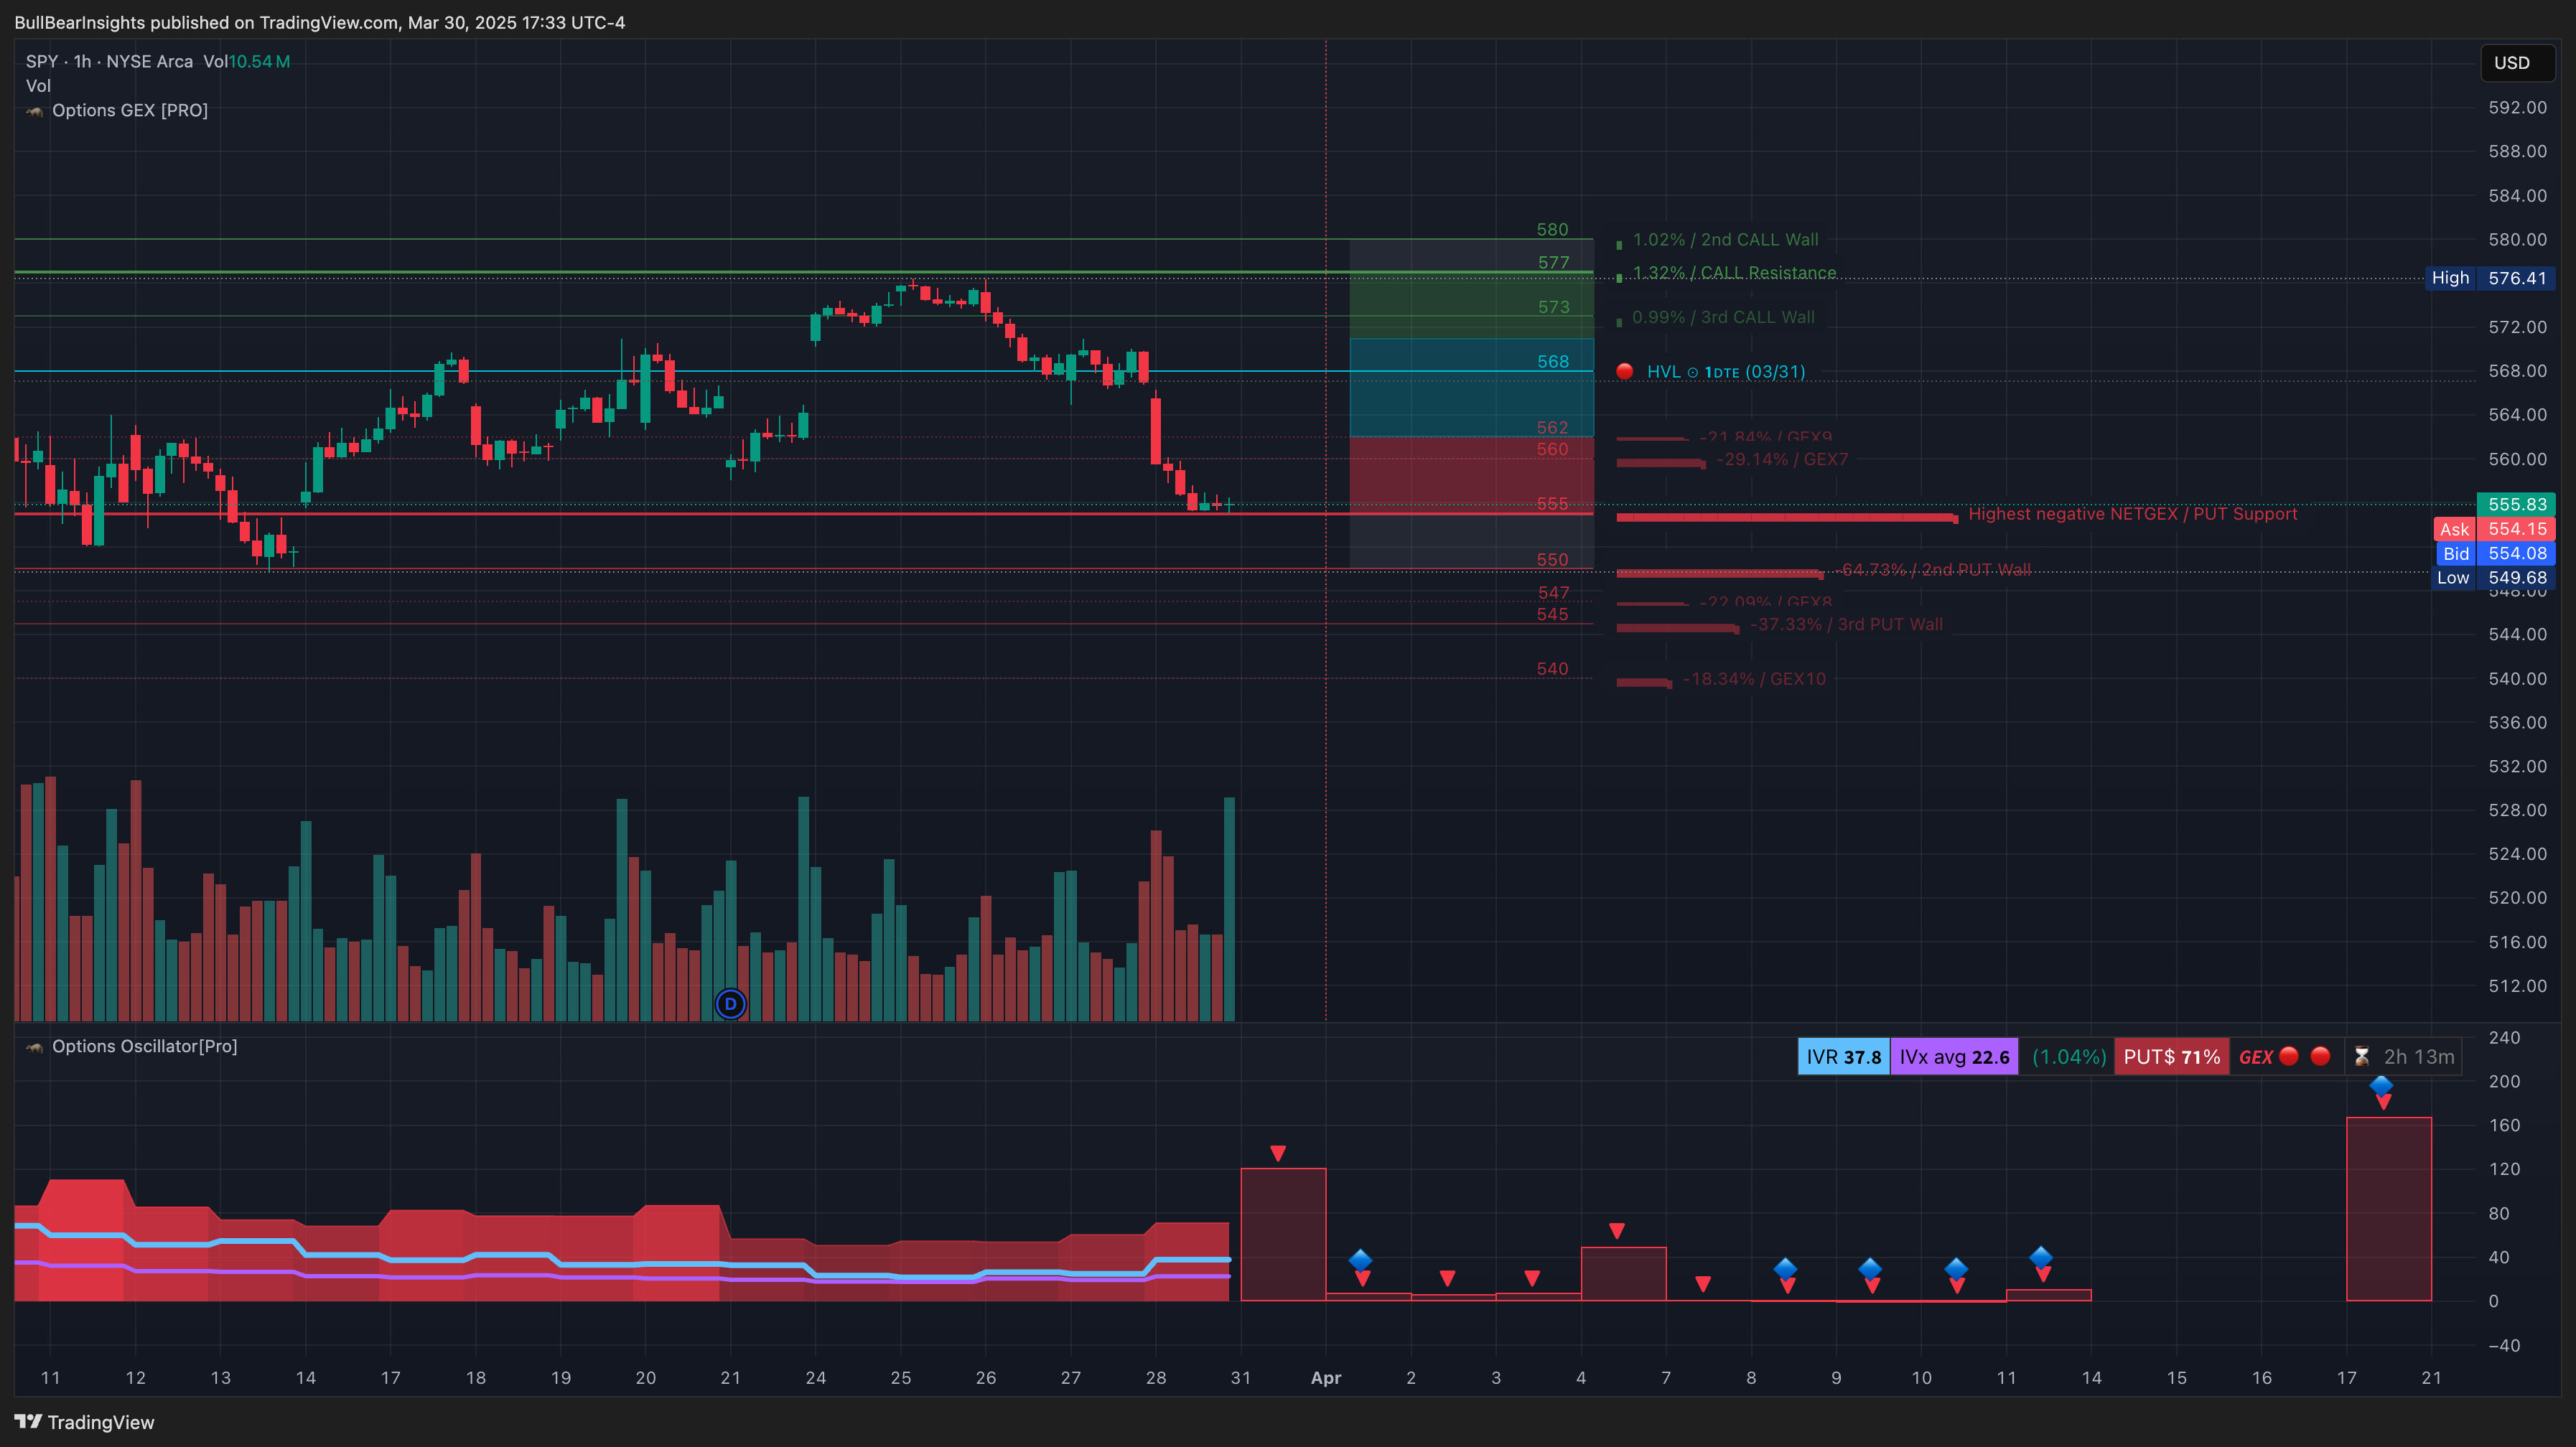Click the 540 GEX10 level label
Screen dimensions: 2576x1447
(x=1553, y=669)
